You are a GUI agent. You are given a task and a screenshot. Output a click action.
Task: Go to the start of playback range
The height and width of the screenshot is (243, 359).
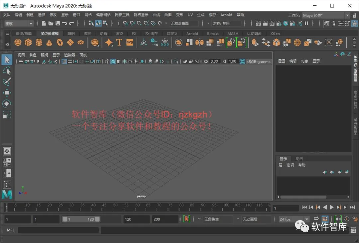coord(304,208)
